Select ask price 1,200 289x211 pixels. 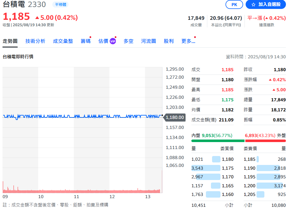click(250, 186)
